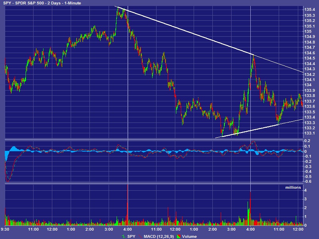
Task: Select the 'Volume' legend label
Action: coord(189,236)
